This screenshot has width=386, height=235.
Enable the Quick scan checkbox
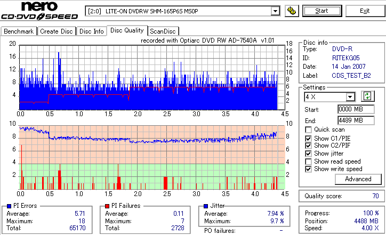(308, 129)
